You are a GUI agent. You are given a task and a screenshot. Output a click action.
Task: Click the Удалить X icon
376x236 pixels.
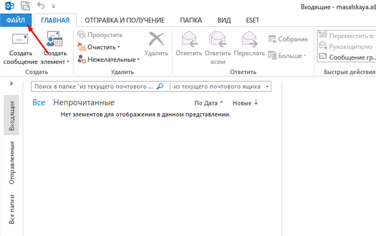(156, 39)
